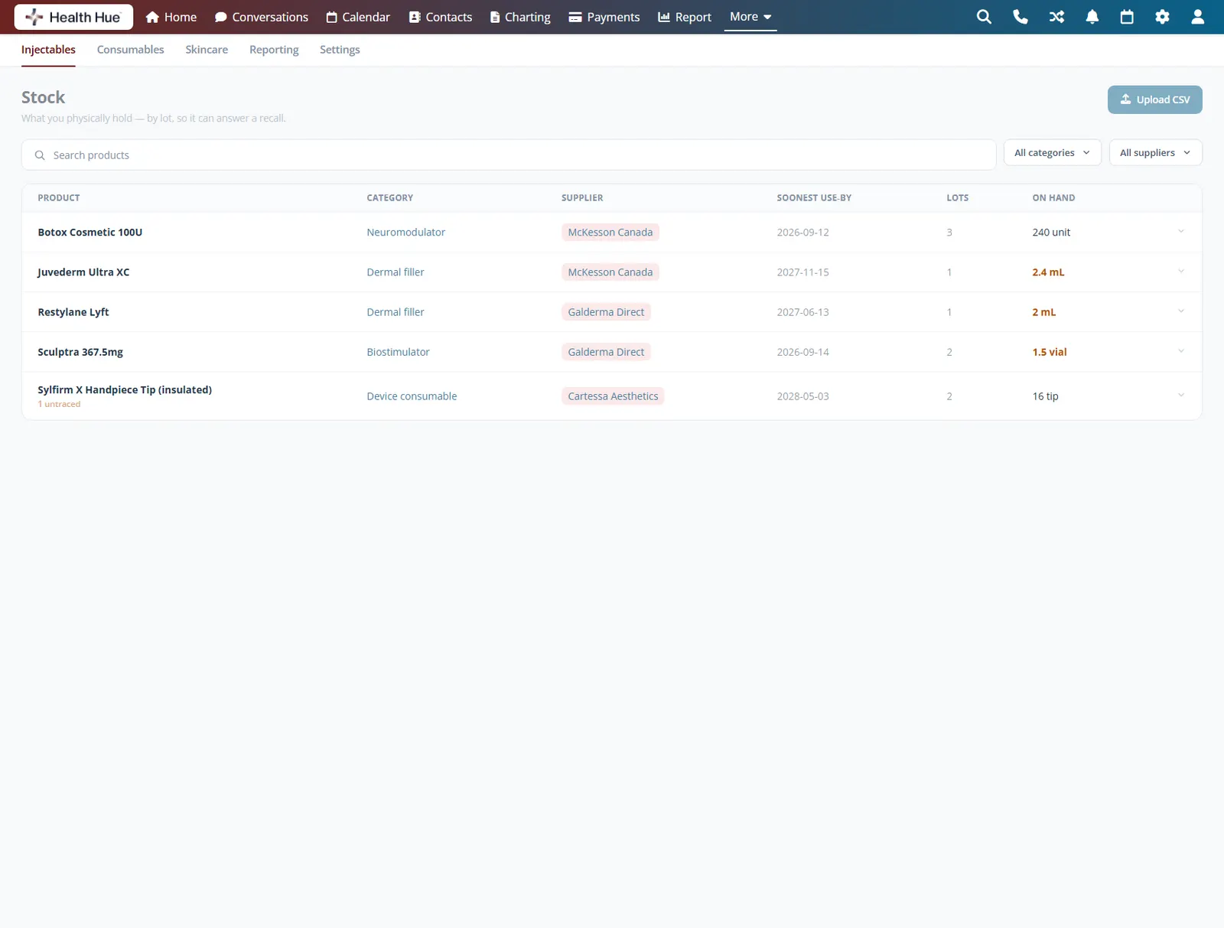Screen dimensions: 1224x928
Task: Click the Cartessa Aesthetics supplier tag
Action: [613, 396]
